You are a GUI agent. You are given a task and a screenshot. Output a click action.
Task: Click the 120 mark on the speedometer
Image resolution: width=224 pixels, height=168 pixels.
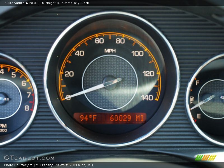tap(148, 74)
